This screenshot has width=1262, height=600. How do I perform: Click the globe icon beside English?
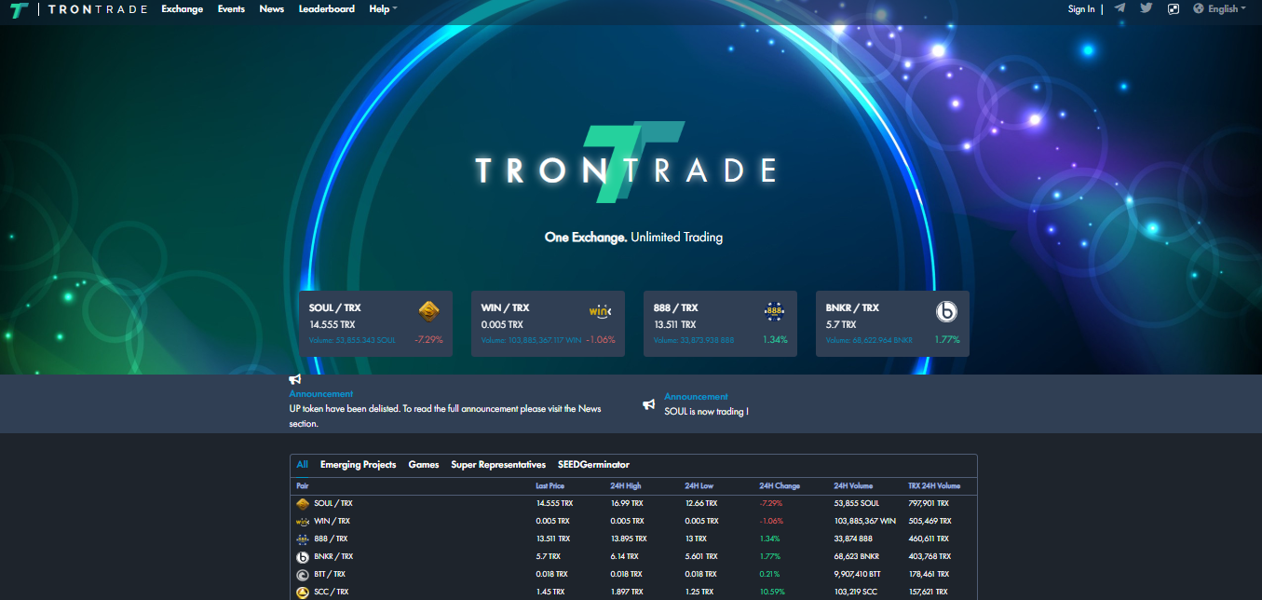click(1198, 8)
